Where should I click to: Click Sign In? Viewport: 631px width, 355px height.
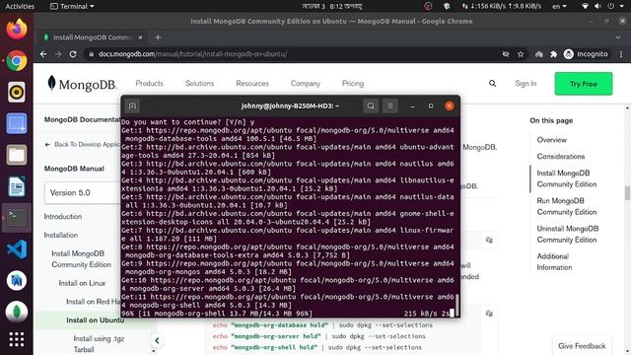click(x=526, y=84)
